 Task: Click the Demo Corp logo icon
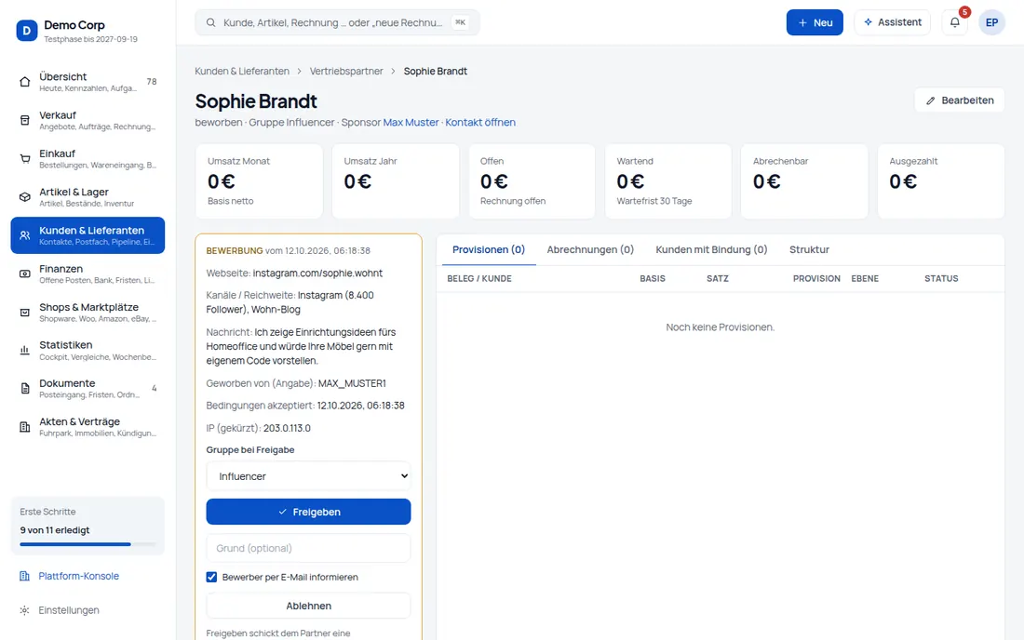tap(27, 30)
